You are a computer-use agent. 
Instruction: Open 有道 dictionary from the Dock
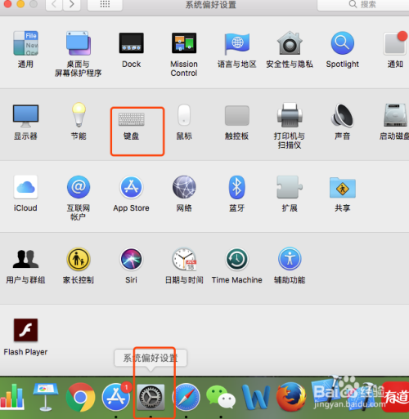point(396,397)
